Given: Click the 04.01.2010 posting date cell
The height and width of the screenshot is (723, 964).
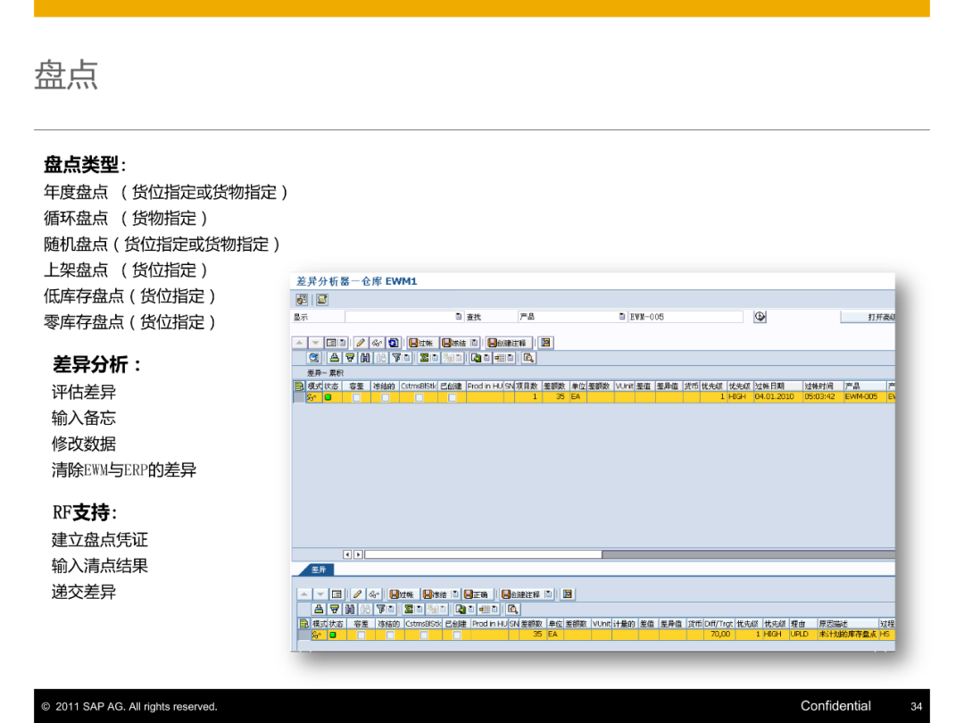Looking at the screenshot, I should point(777,397).
